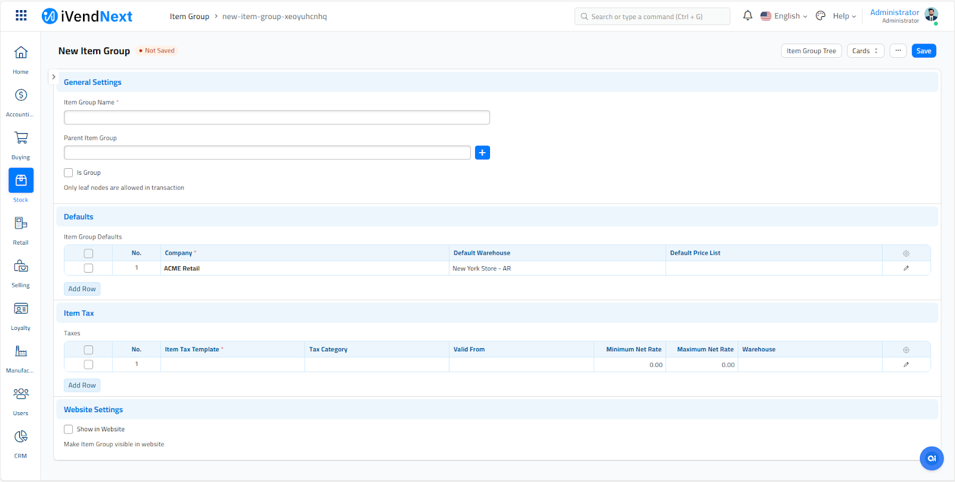
Task: Open Item Group Defaults table settings gear
Action: [x=906, y=254]
